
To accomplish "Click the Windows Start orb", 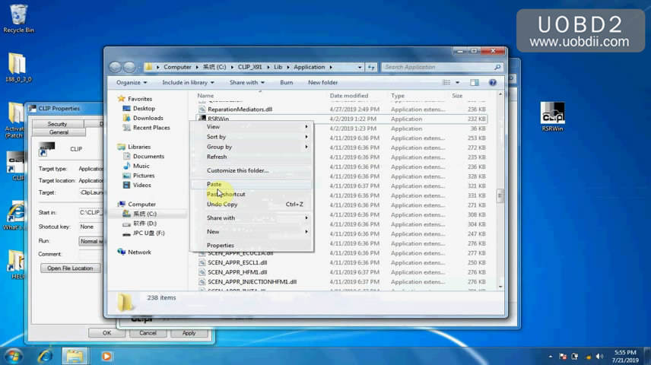I will (13, 355).
